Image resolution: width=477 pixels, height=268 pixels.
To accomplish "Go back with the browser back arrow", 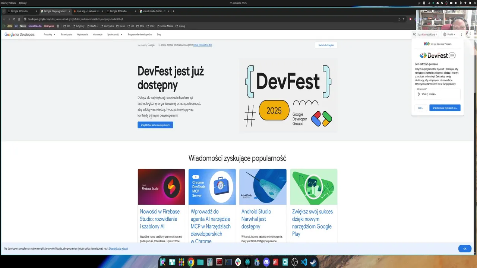I will [x=4, y=19].
